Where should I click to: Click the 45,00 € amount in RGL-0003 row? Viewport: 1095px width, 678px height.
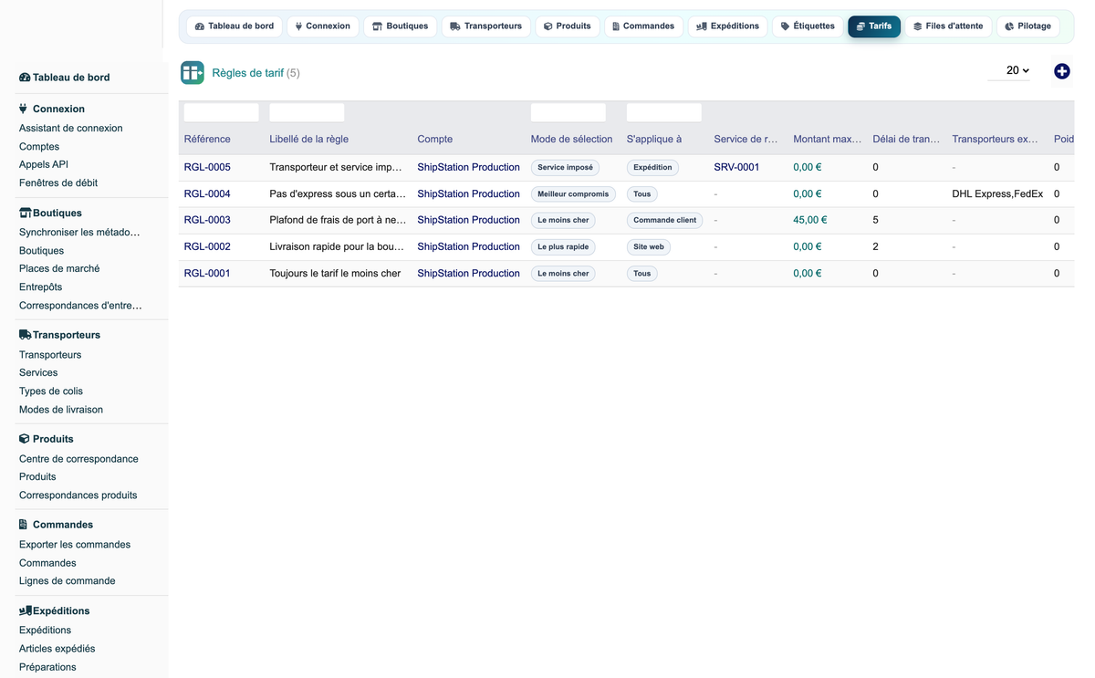pos(810,220)
